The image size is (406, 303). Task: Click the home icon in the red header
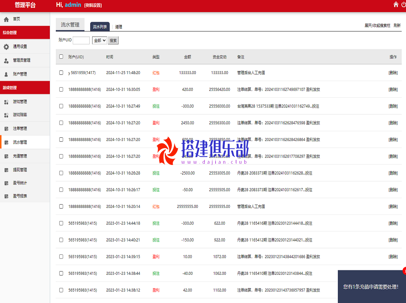coord(396,4)
